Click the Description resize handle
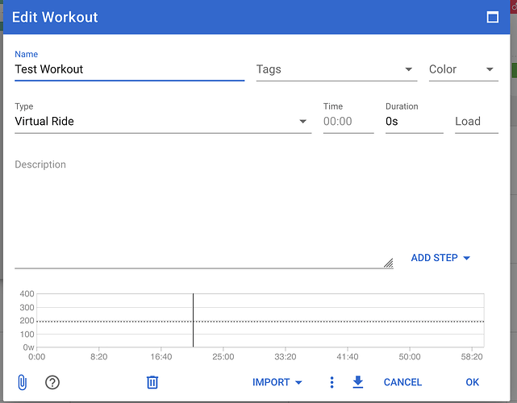The image size is (517, 403). (x=389, y=263)
